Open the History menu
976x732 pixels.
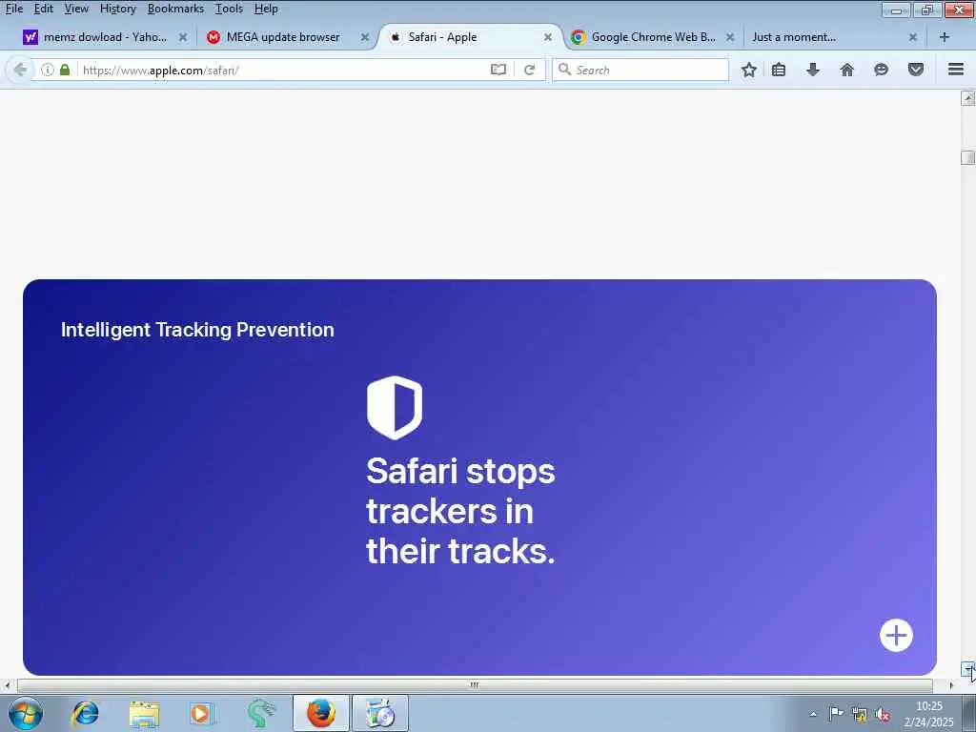[x=117, y=9]
